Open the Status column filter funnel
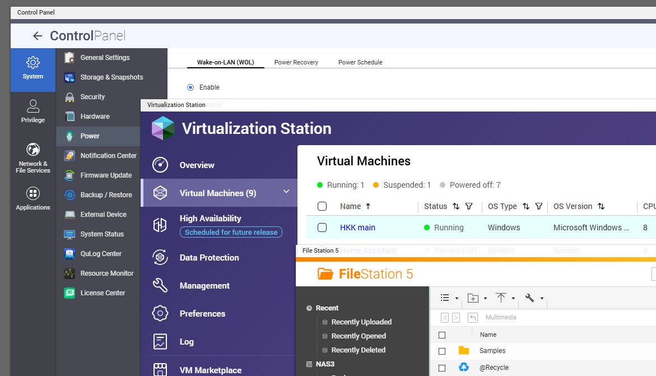This screenshot has width=656, height=376. coord(469,206)
